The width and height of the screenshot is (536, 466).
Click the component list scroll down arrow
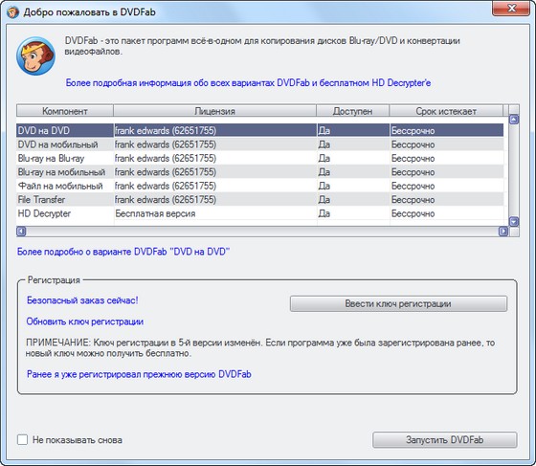514,222
